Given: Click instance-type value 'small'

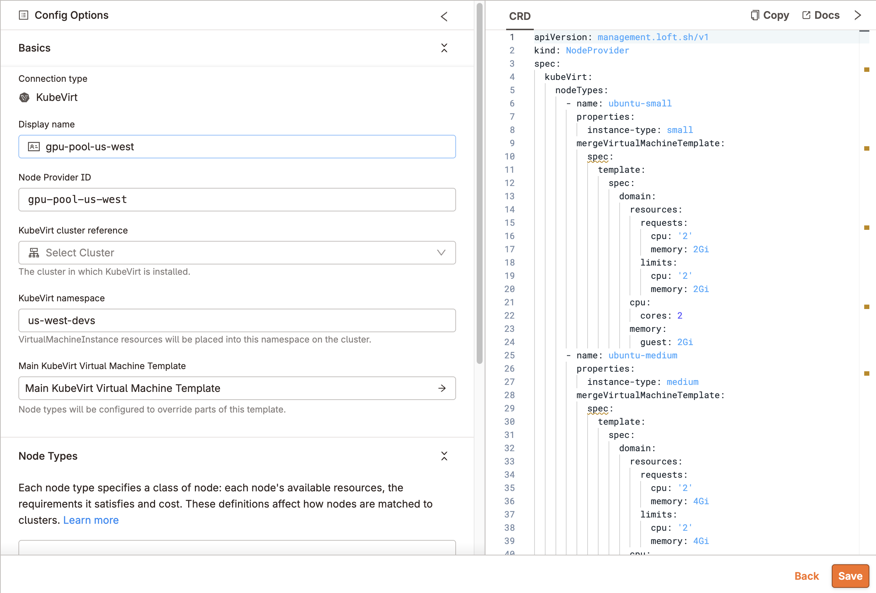Looking at the screenshot, I should point(680,130).
